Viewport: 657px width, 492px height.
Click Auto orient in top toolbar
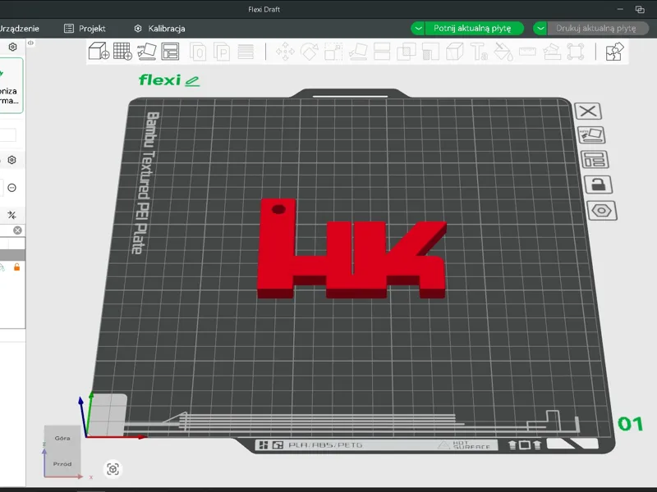[x=147, y=52]
